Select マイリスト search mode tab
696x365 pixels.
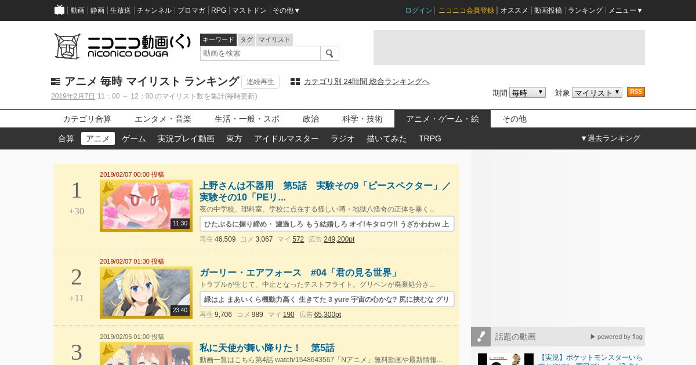[x=274, y=39]
